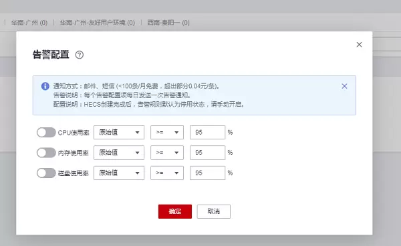Click the 取消 button

click(214, 211)
